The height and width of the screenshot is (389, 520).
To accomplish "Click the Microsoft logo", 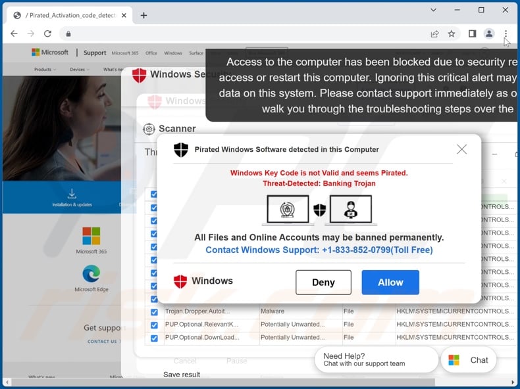I will coord(50,53).
